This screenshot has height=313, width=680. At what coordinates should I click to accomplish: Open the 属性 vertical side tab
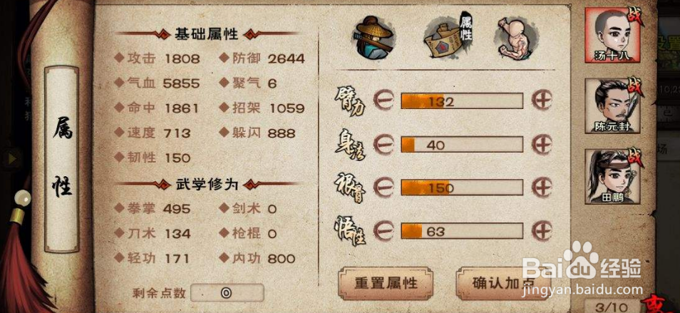click(x=61, y=159)
